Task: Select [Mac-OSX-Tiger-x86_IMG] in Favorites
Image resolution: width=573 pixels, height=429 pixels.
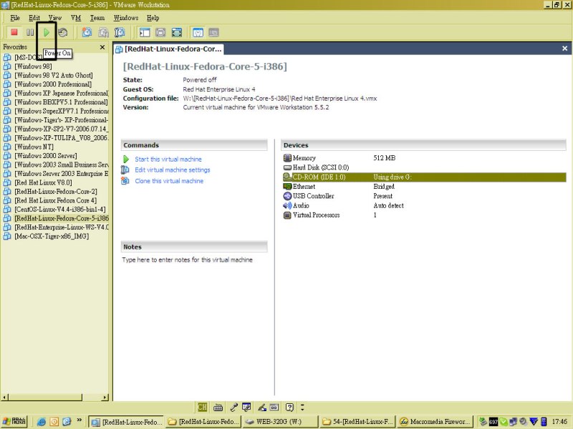Action: [52, 237]
